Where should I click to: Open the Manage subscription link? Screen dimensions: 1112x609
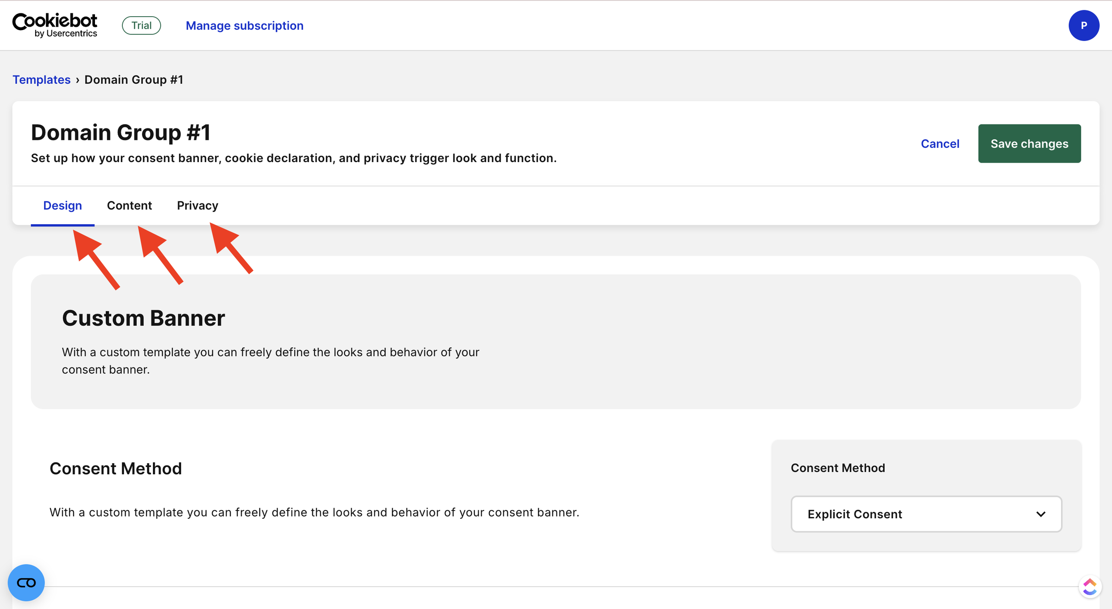pyautogui.click(x=245, y=25)
